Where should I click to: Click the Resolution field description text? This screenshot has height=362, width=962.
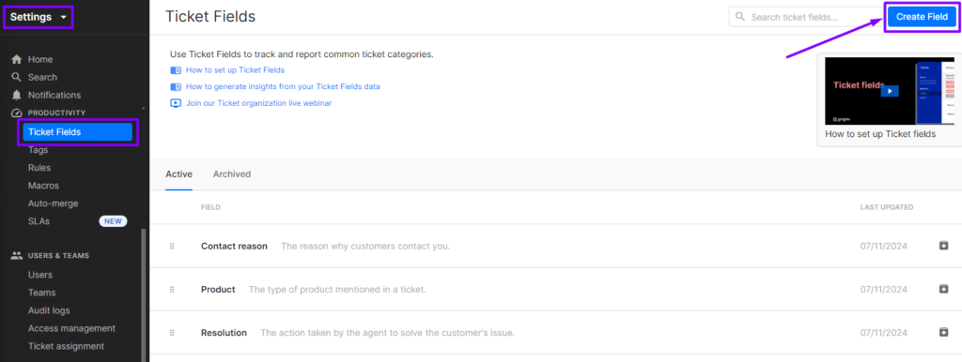pos(388,333)
